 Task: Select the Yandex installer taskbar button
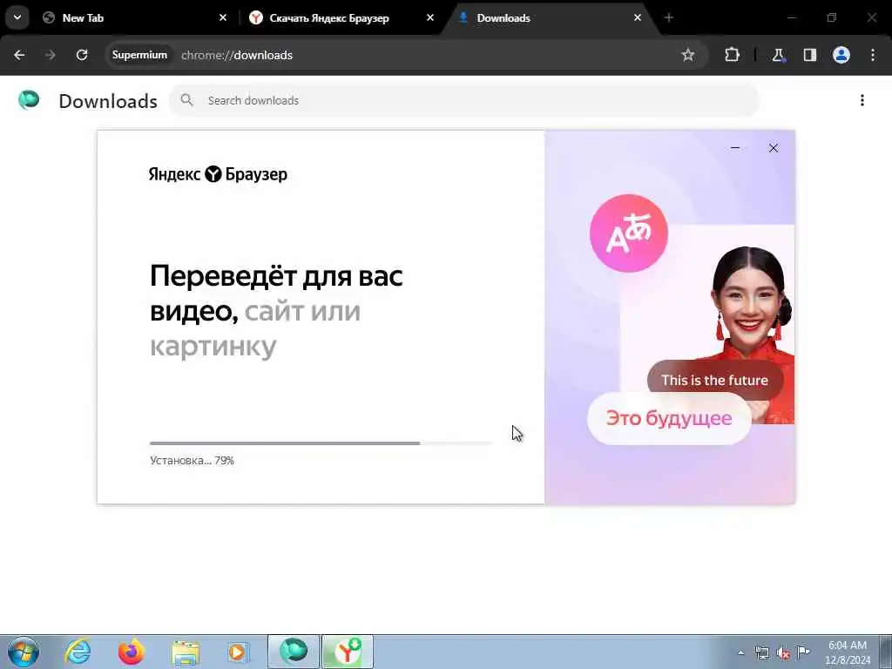348,652
